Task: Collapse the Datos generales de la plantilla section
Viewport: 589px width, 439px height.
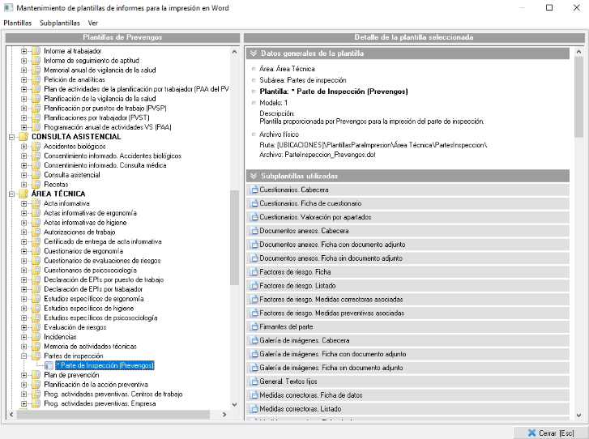Action: tap(253, 53)
